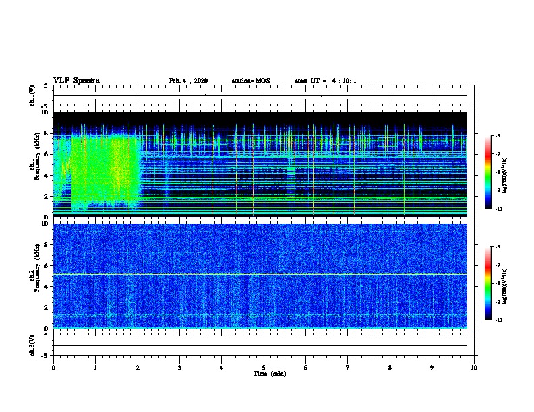Click the "10" tick on the time axis
This screenshot has height=412, width=534.
coord(474,367)
